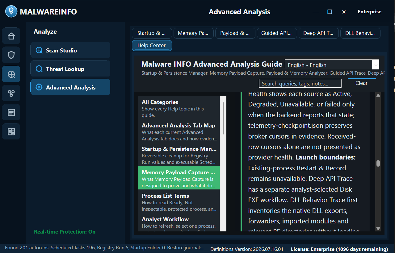Click the Advanced Analysis target icon
This screenshot has width=395, height=253.
(39, 87)
